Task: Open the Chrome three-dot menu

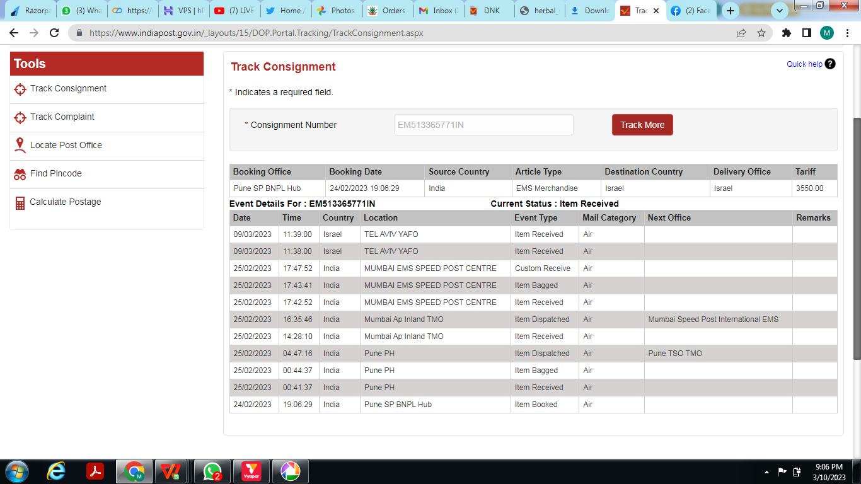Action: tap(847, 33)
